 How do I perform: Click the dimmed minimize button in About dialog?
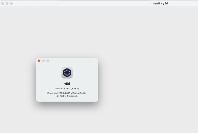[x=43, y=61]
